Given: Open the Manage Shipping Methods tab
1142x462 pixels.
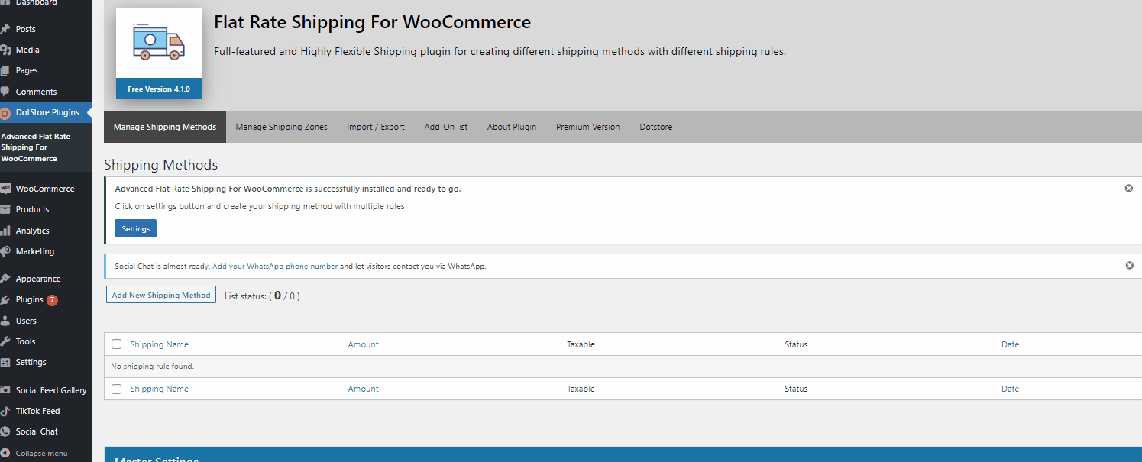Looking at the screenshot, I should (165, 127).
